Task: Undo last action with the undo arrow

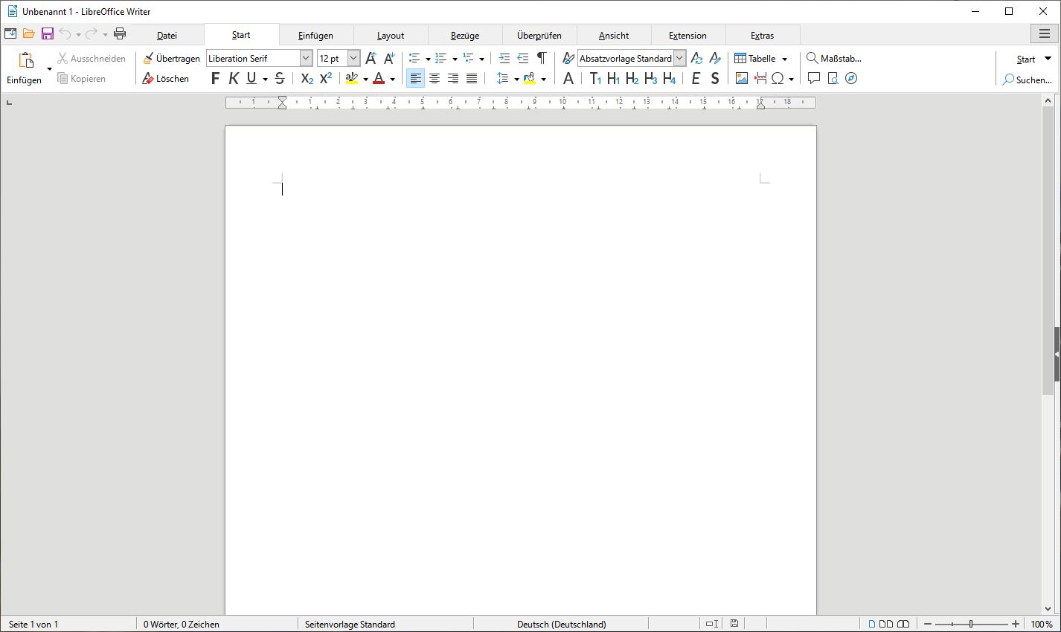Action: coord(65,33)
